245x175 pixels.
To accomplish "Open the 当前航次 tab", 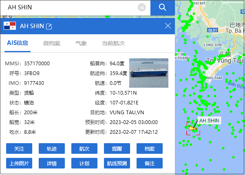I will point(113,43).
